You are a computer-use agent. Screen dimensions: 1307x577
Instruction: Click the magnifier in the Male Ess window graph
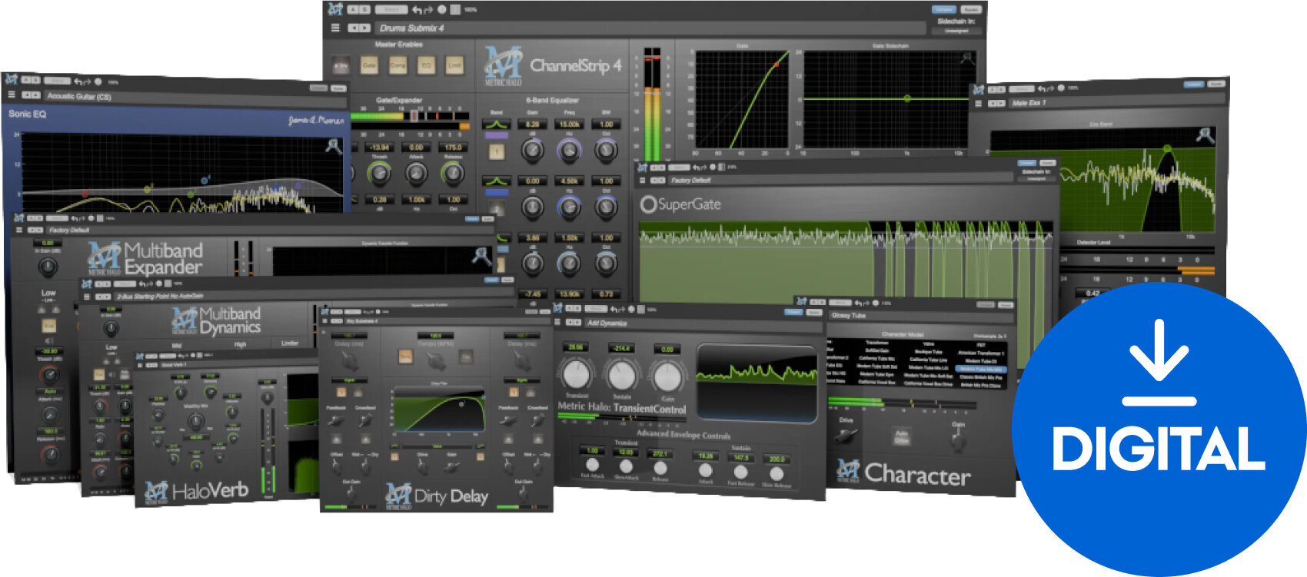tap(1205, 135)
